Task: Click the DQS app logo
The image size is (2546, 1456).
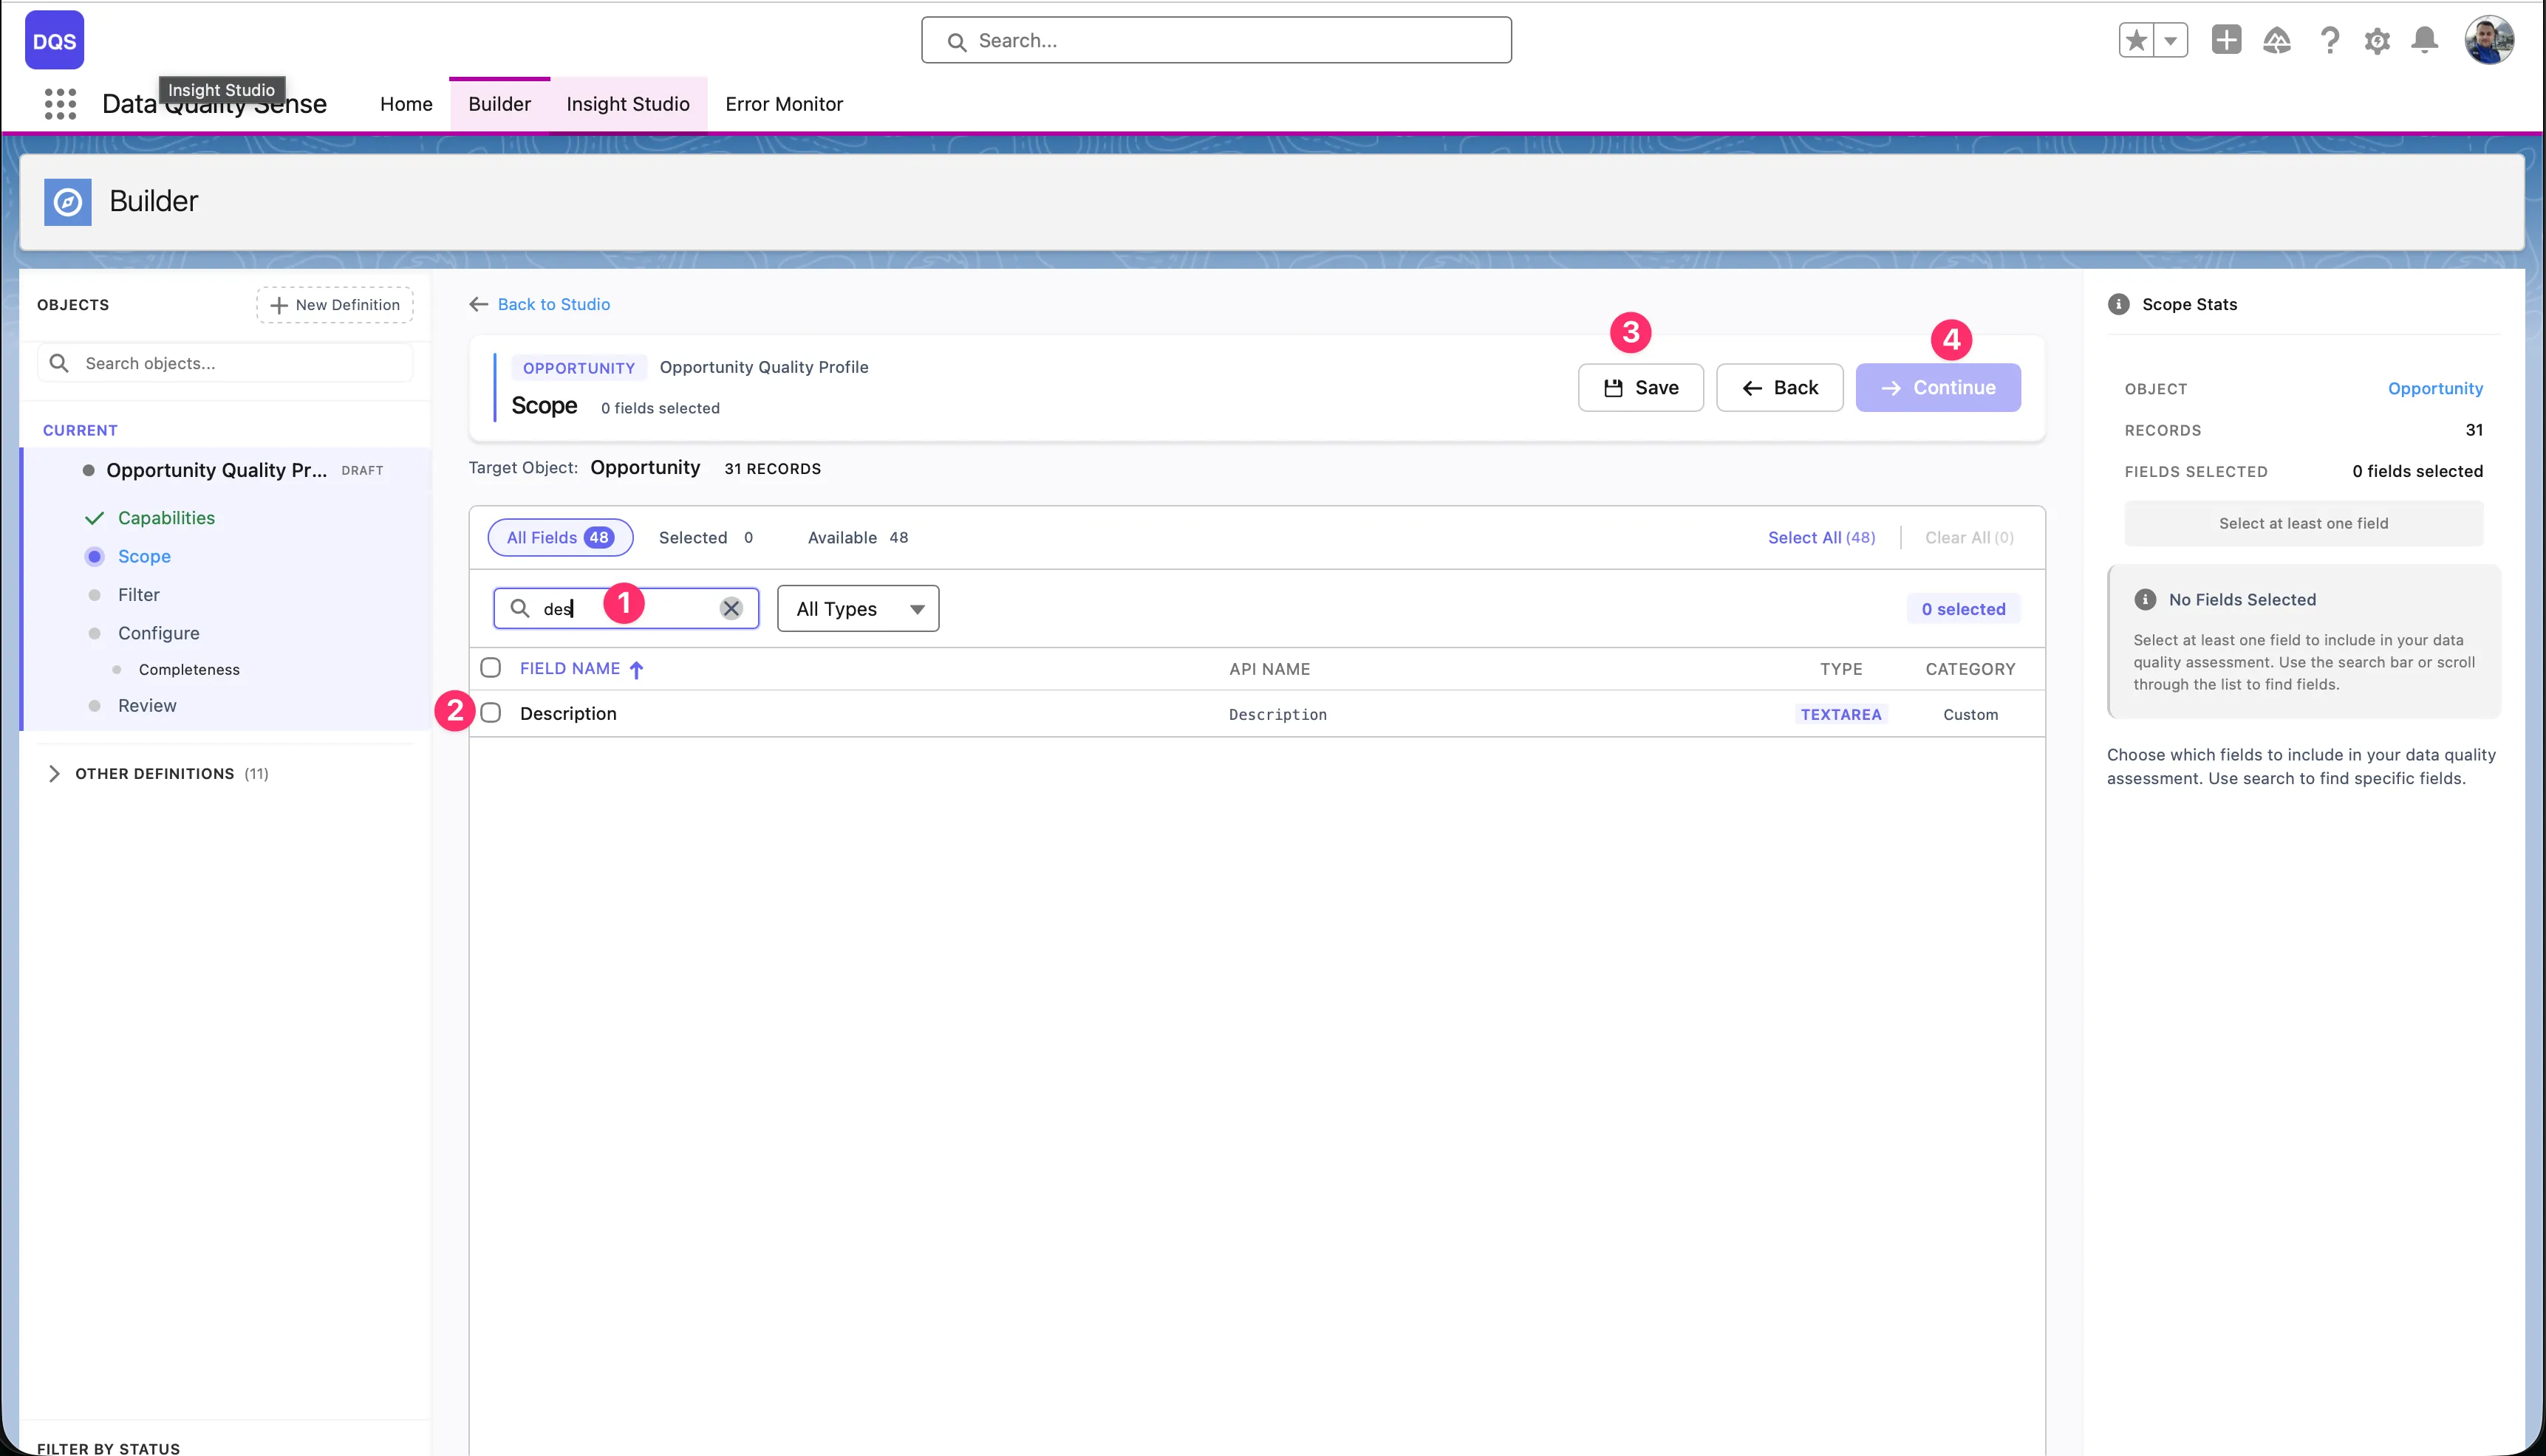Action: click(x=54, y=40)
